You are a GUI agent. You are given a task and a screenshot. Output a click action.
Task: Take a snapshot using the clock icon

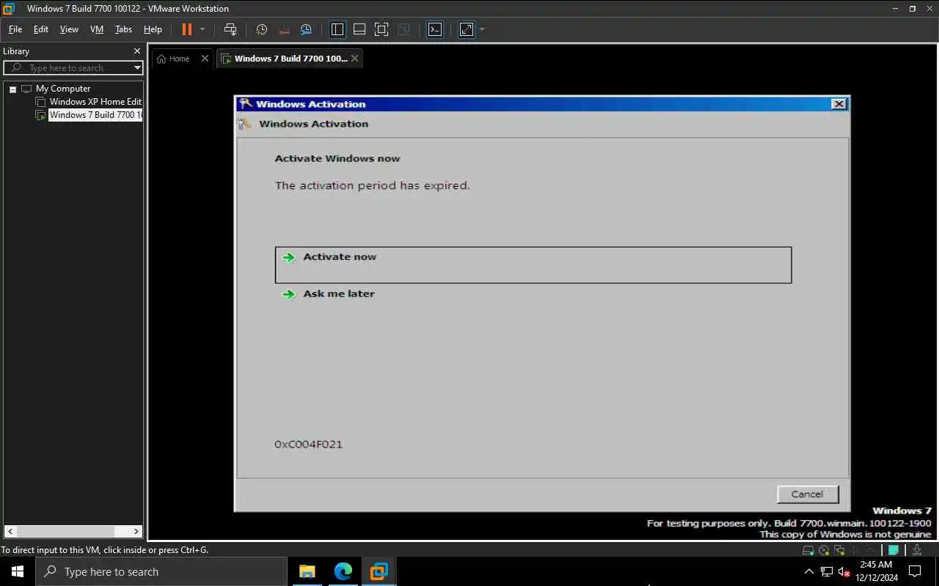click(x=262, y=29)
